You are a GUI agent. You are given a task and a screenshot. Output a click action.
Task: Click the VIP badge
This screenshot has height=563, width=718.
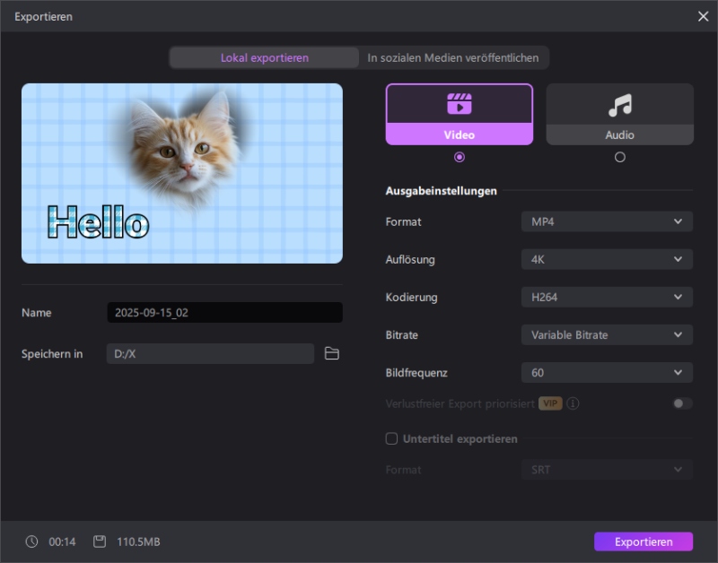[550, 403]
